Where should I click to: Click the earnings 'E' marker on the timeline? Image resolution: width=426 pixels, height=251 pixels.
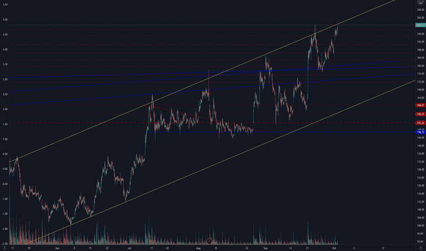coord(209,241)
